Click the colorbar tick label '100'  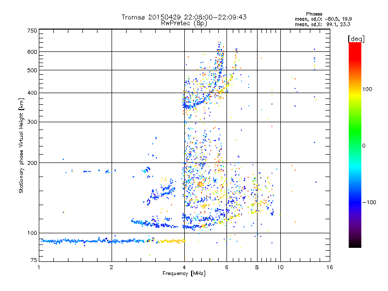(367, 89)
